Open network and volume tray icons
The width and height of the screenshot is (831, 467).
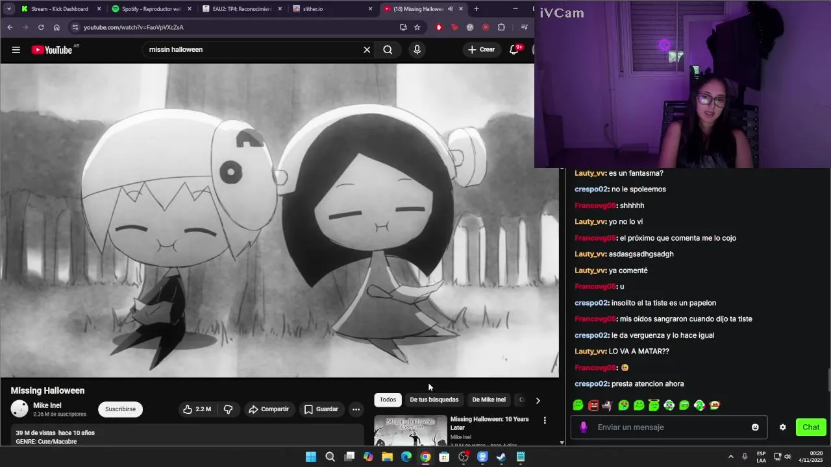tap(782, 457)
